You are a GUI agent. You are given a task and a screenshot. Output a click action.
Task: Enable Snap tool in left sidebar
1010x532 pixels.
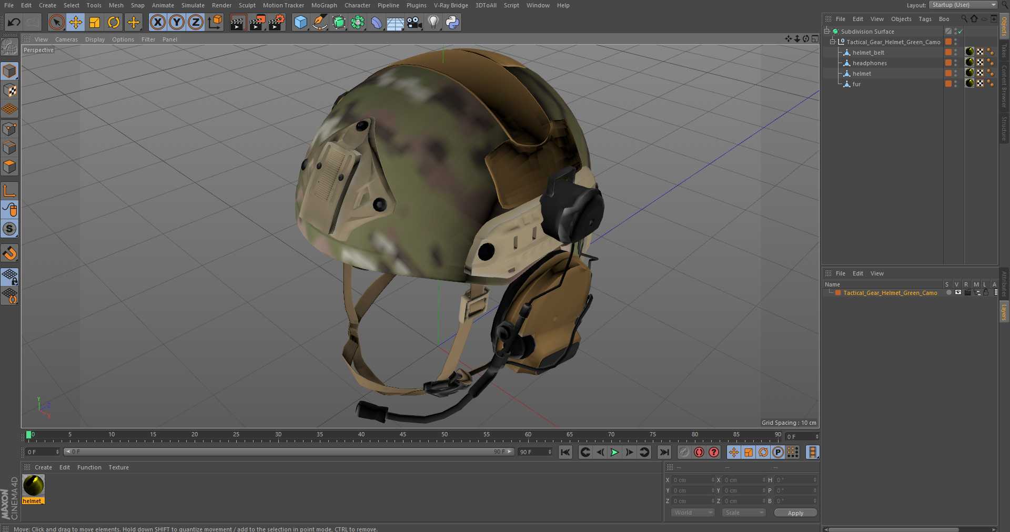(9, 253)
